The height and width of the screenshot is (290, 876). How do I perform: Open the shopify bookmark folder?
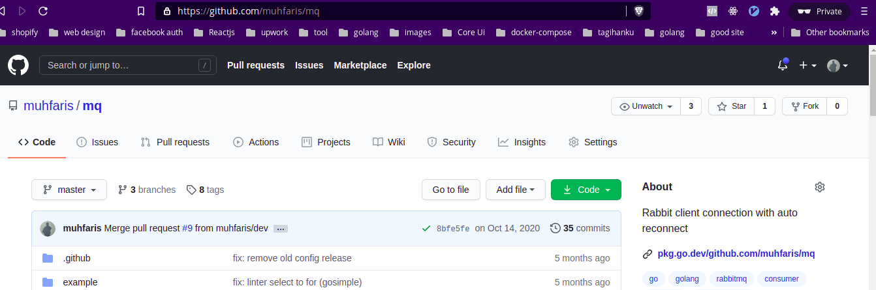tap(19, 32)
